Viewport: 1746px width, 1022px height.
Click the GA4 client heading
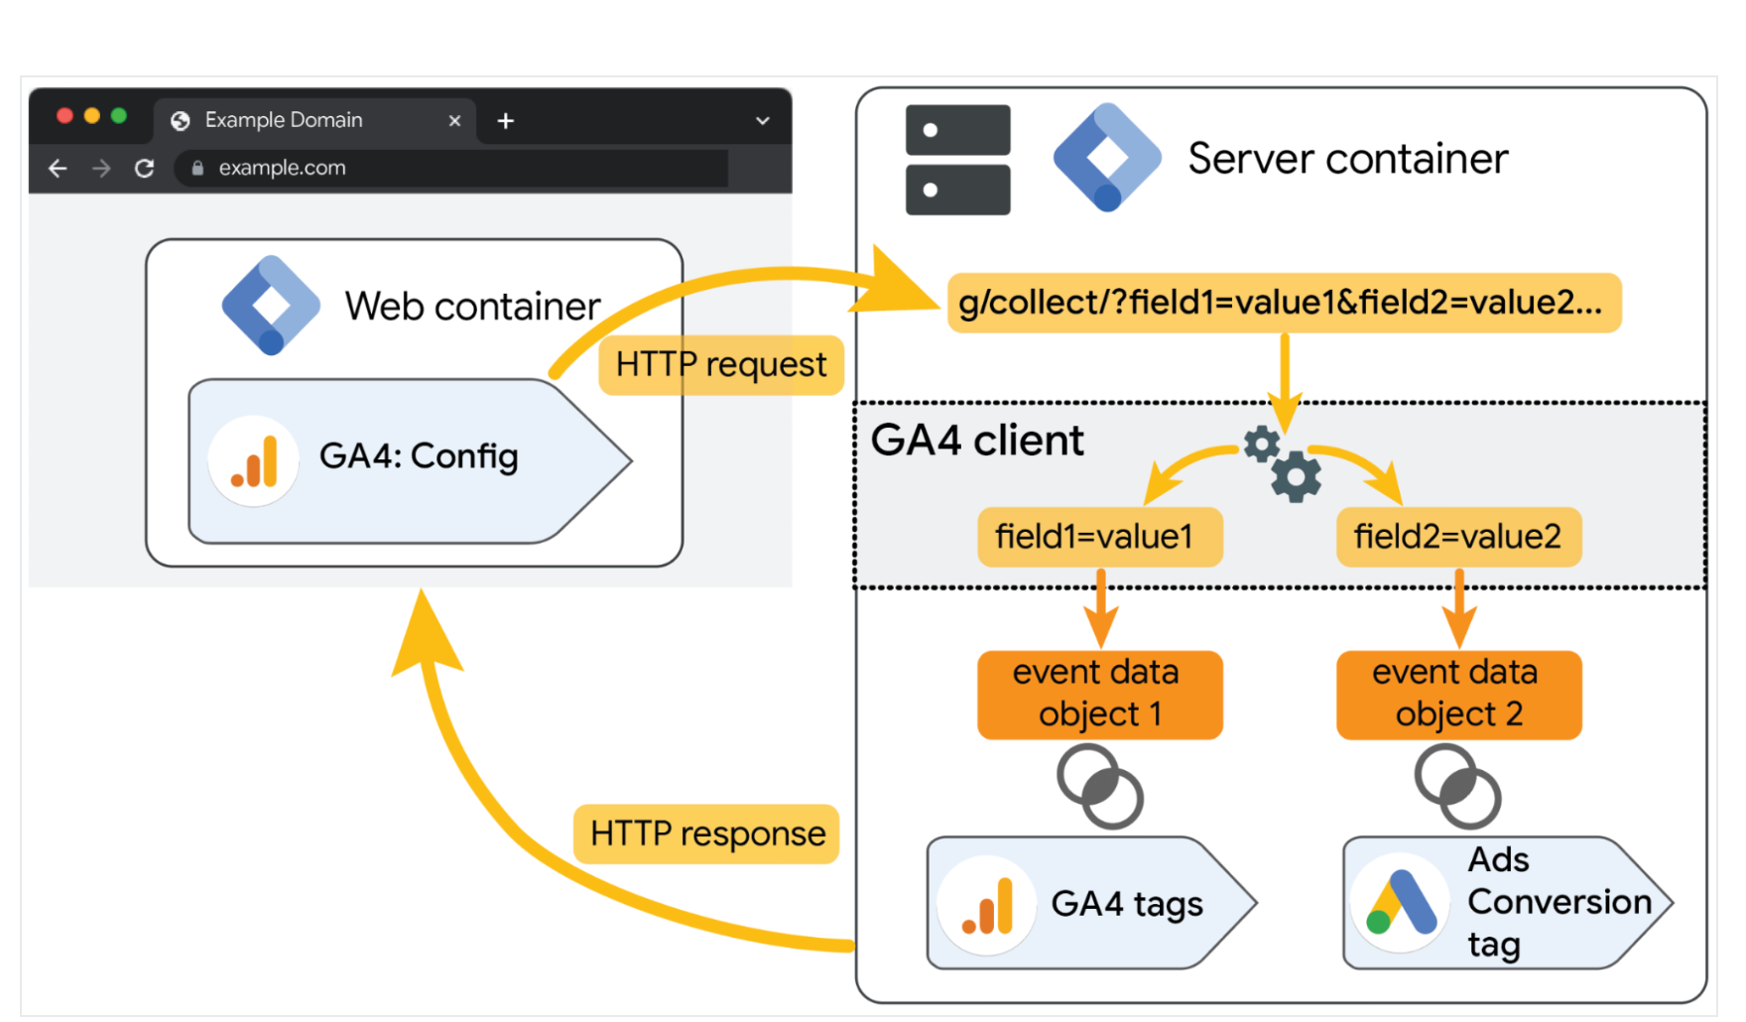click(x=977, y=441)
